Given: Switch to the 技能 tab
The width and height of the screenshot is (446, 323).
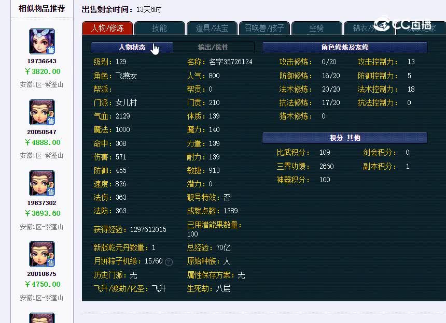Looking at the screenshot, I should click(160, 28).
